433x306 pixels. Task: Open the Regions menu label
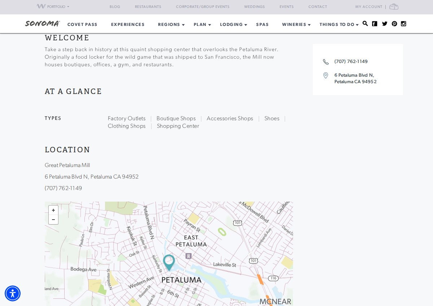[x=169, y=24]
